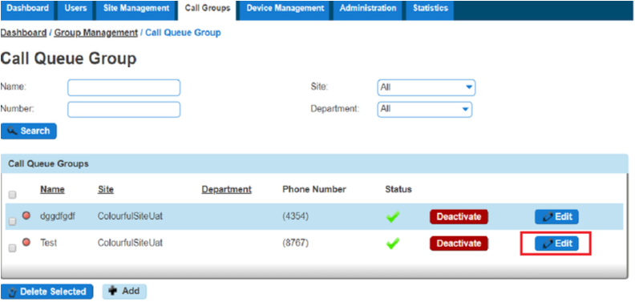The image size is (635, 302).
Task: Switch to the Statistics tab
Action: tap(430, 10)
